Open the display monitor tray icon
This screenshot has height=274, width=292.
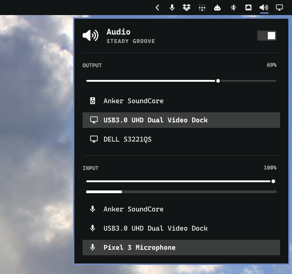pos(279,8)
